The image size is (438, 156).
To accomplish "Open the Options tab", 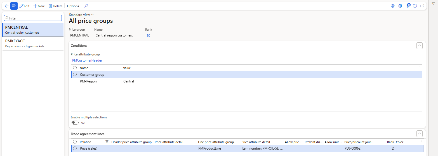I will [73, 6].
